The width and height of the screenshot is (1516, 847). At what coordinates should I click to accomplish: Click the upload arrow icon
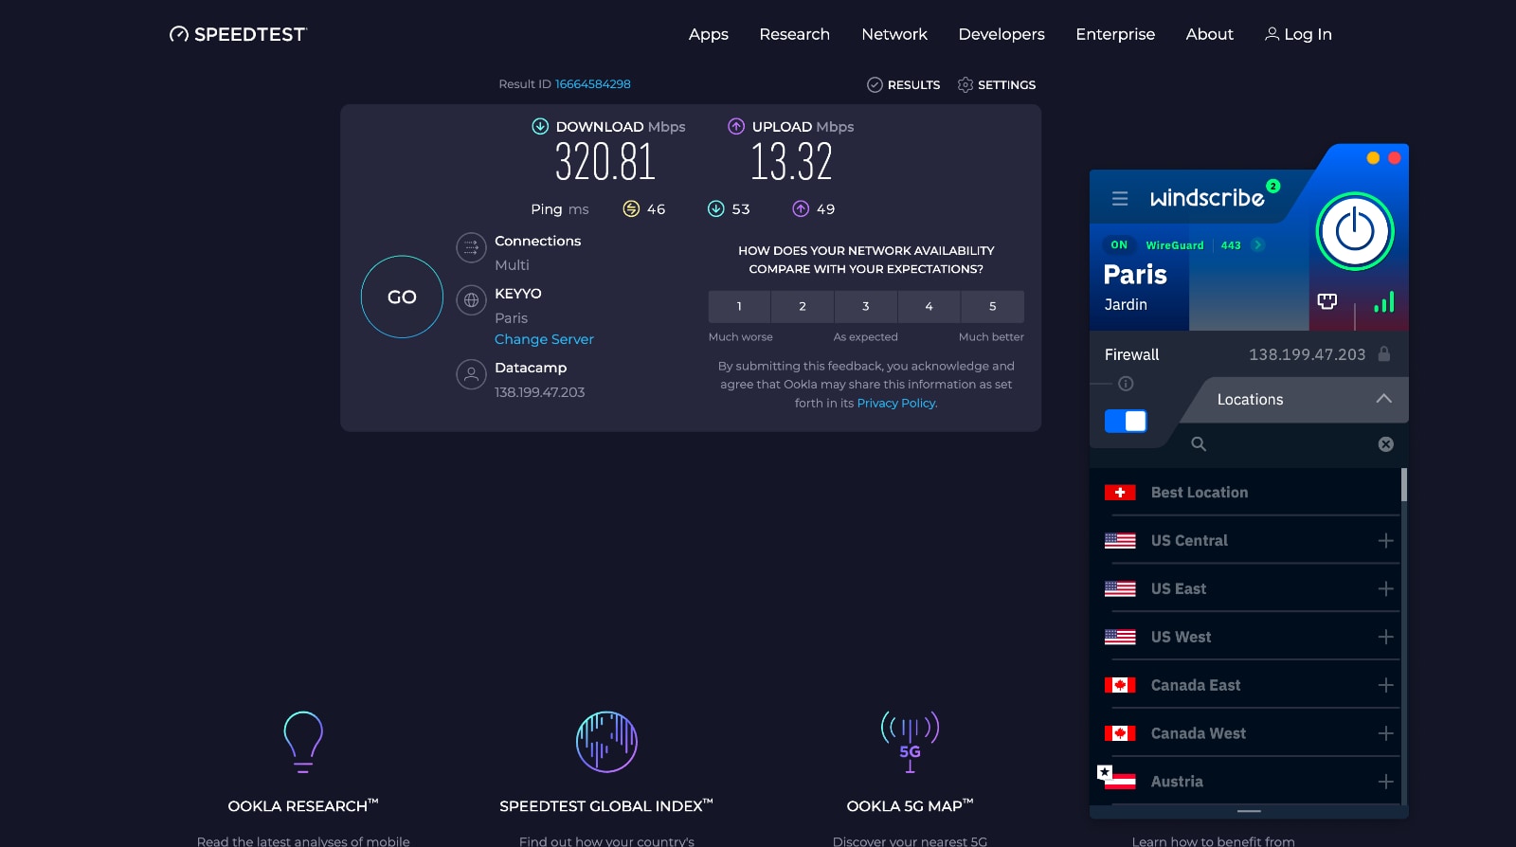point(736,126)
